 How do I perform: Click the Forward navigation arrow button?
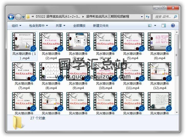click(x=18, y=17)
